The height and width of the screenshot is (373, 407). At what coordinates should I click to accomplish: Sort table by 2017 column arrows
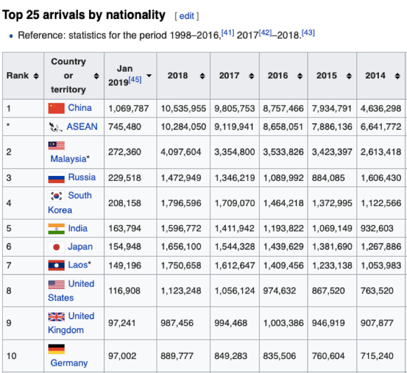[251, 76]
